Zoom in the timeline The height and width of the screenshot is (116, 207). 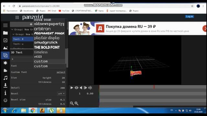coord(76,103)
